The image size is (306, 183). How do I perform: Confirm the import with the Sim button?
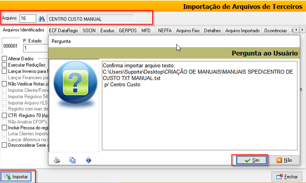click(x=249, y=160)
